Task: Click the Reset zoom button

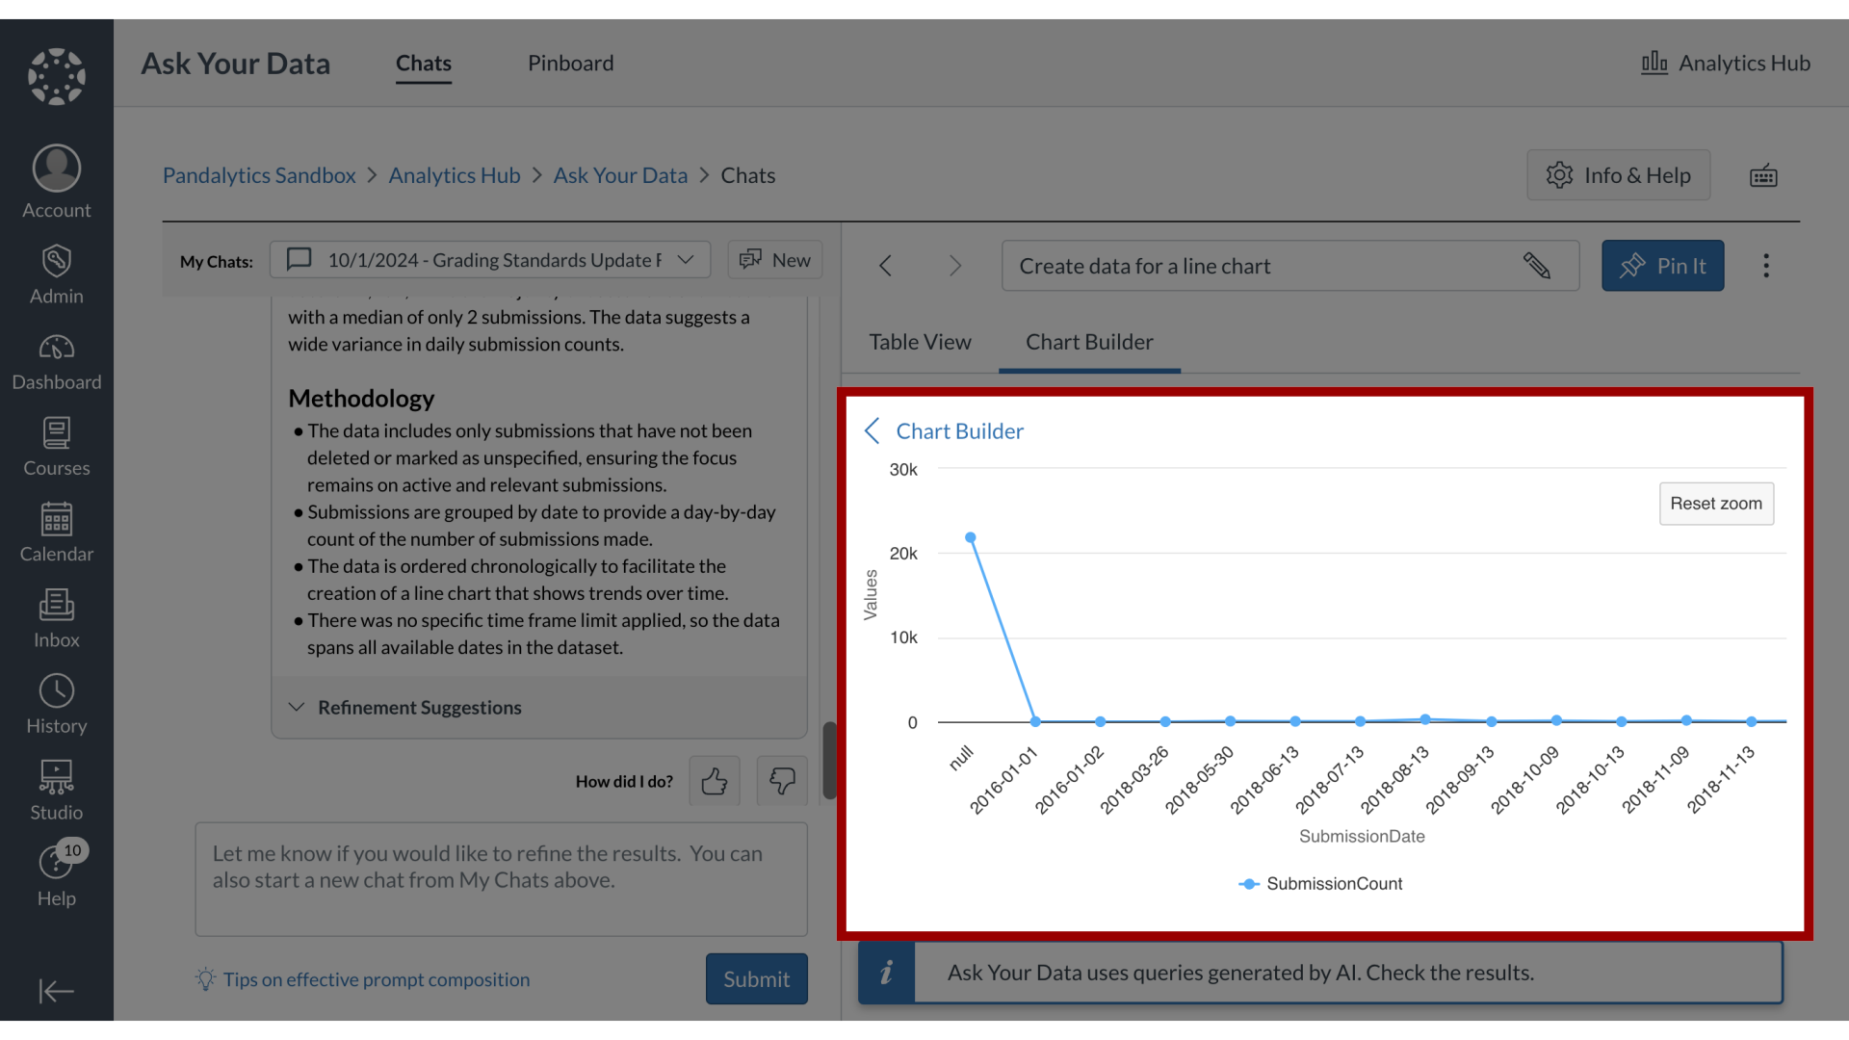Action: (1716, 503)
